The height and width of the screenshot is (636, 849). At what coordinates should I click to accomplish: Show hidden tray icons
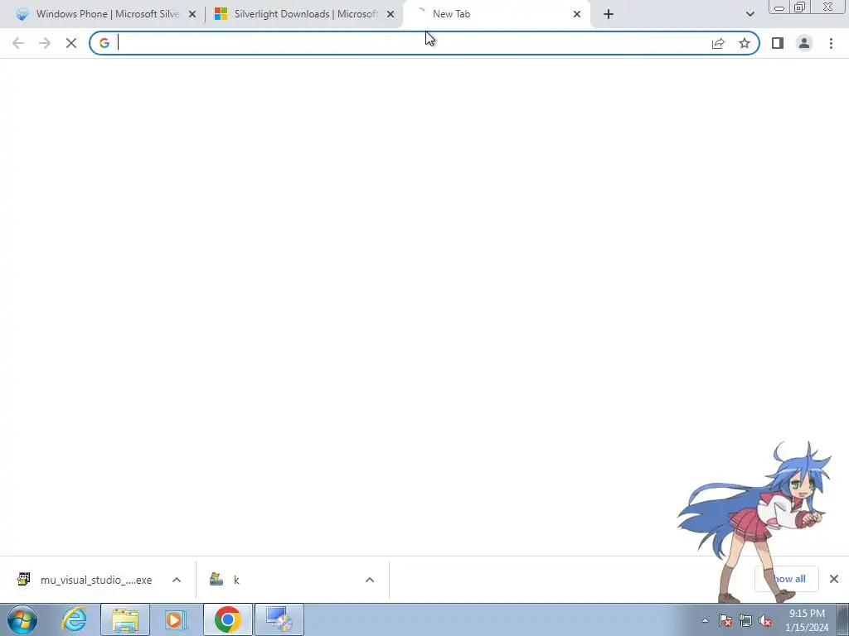(x=705, y=620)
